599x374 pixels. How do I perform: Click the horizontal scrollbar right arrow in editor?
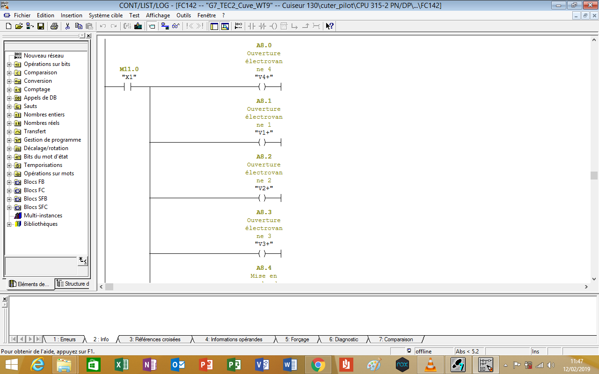point(586,287)
